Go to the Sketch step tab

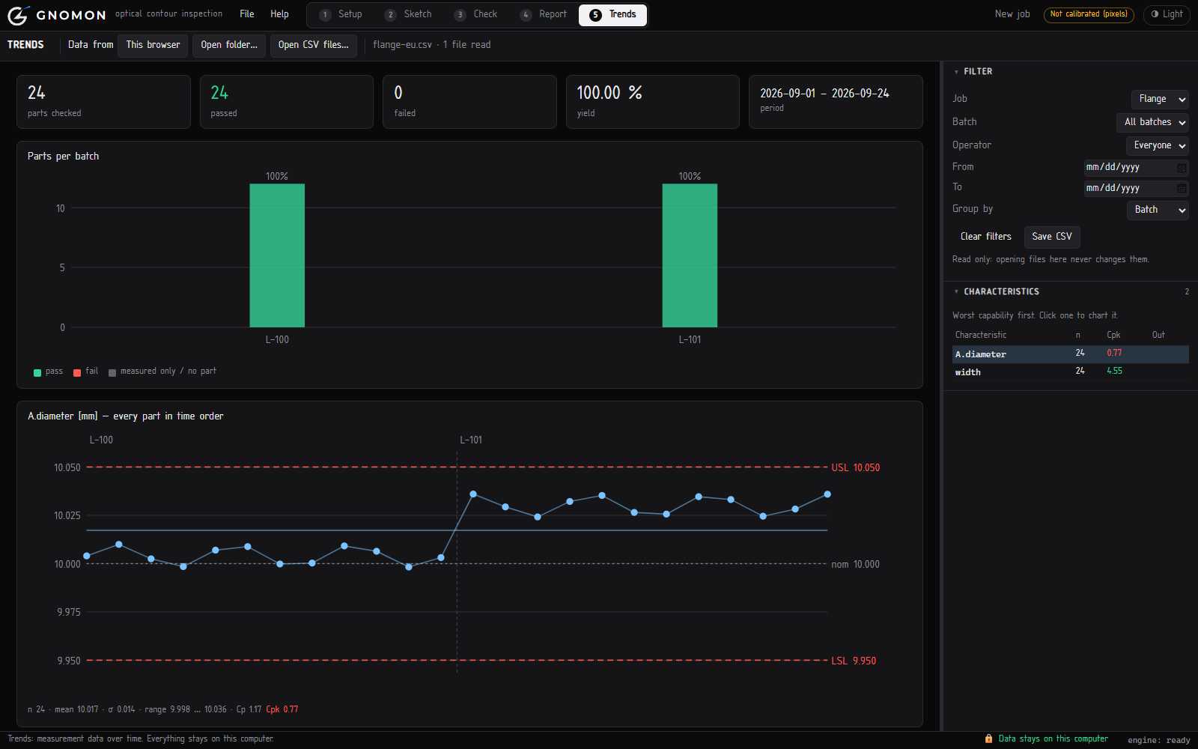click(x=408, y=14)
